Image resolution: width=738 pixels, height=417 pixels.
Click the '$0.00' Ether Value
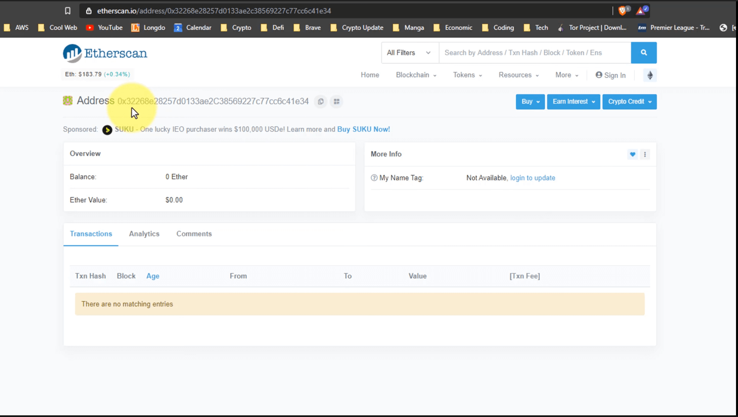pos(174,200)
